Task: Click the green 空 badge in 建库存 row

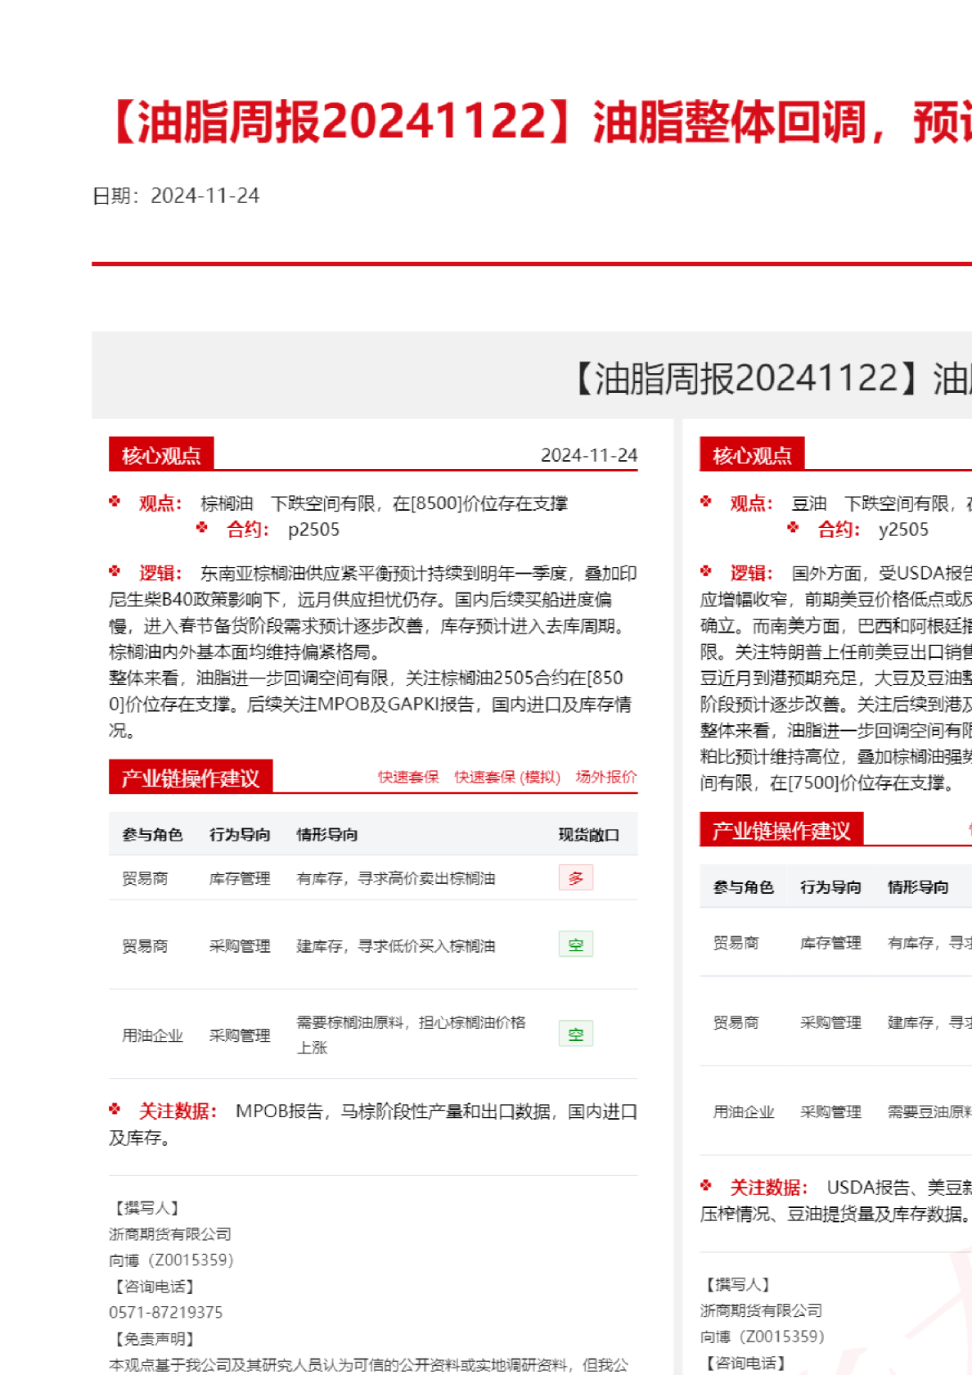Action: point(576,944)
